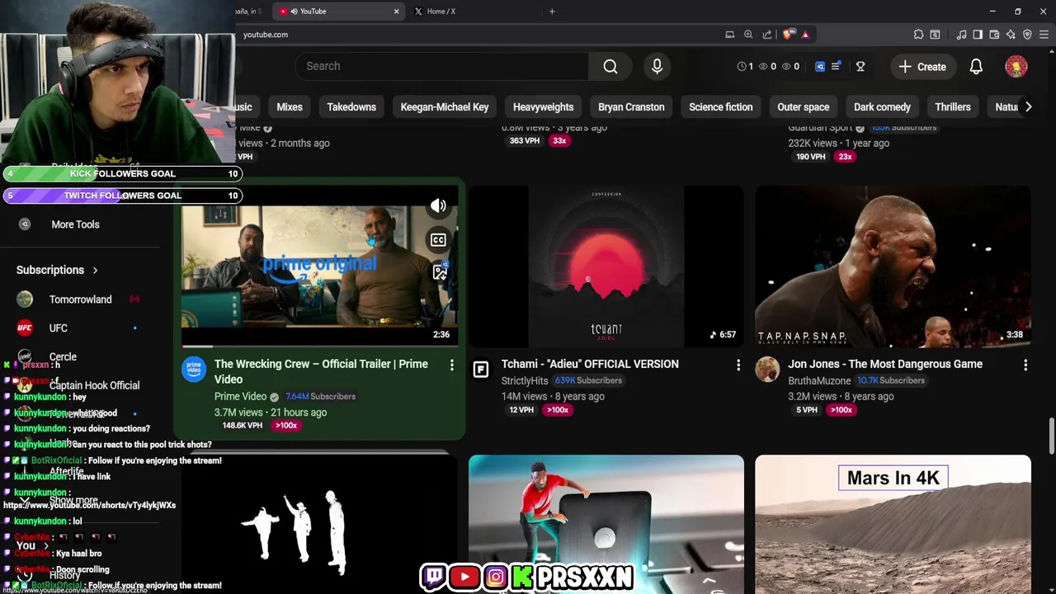Image resolution: width=1056 pixels, height=594 pixels.
Task: Click the install app icon in address bar
Action: tap(729, 35)
